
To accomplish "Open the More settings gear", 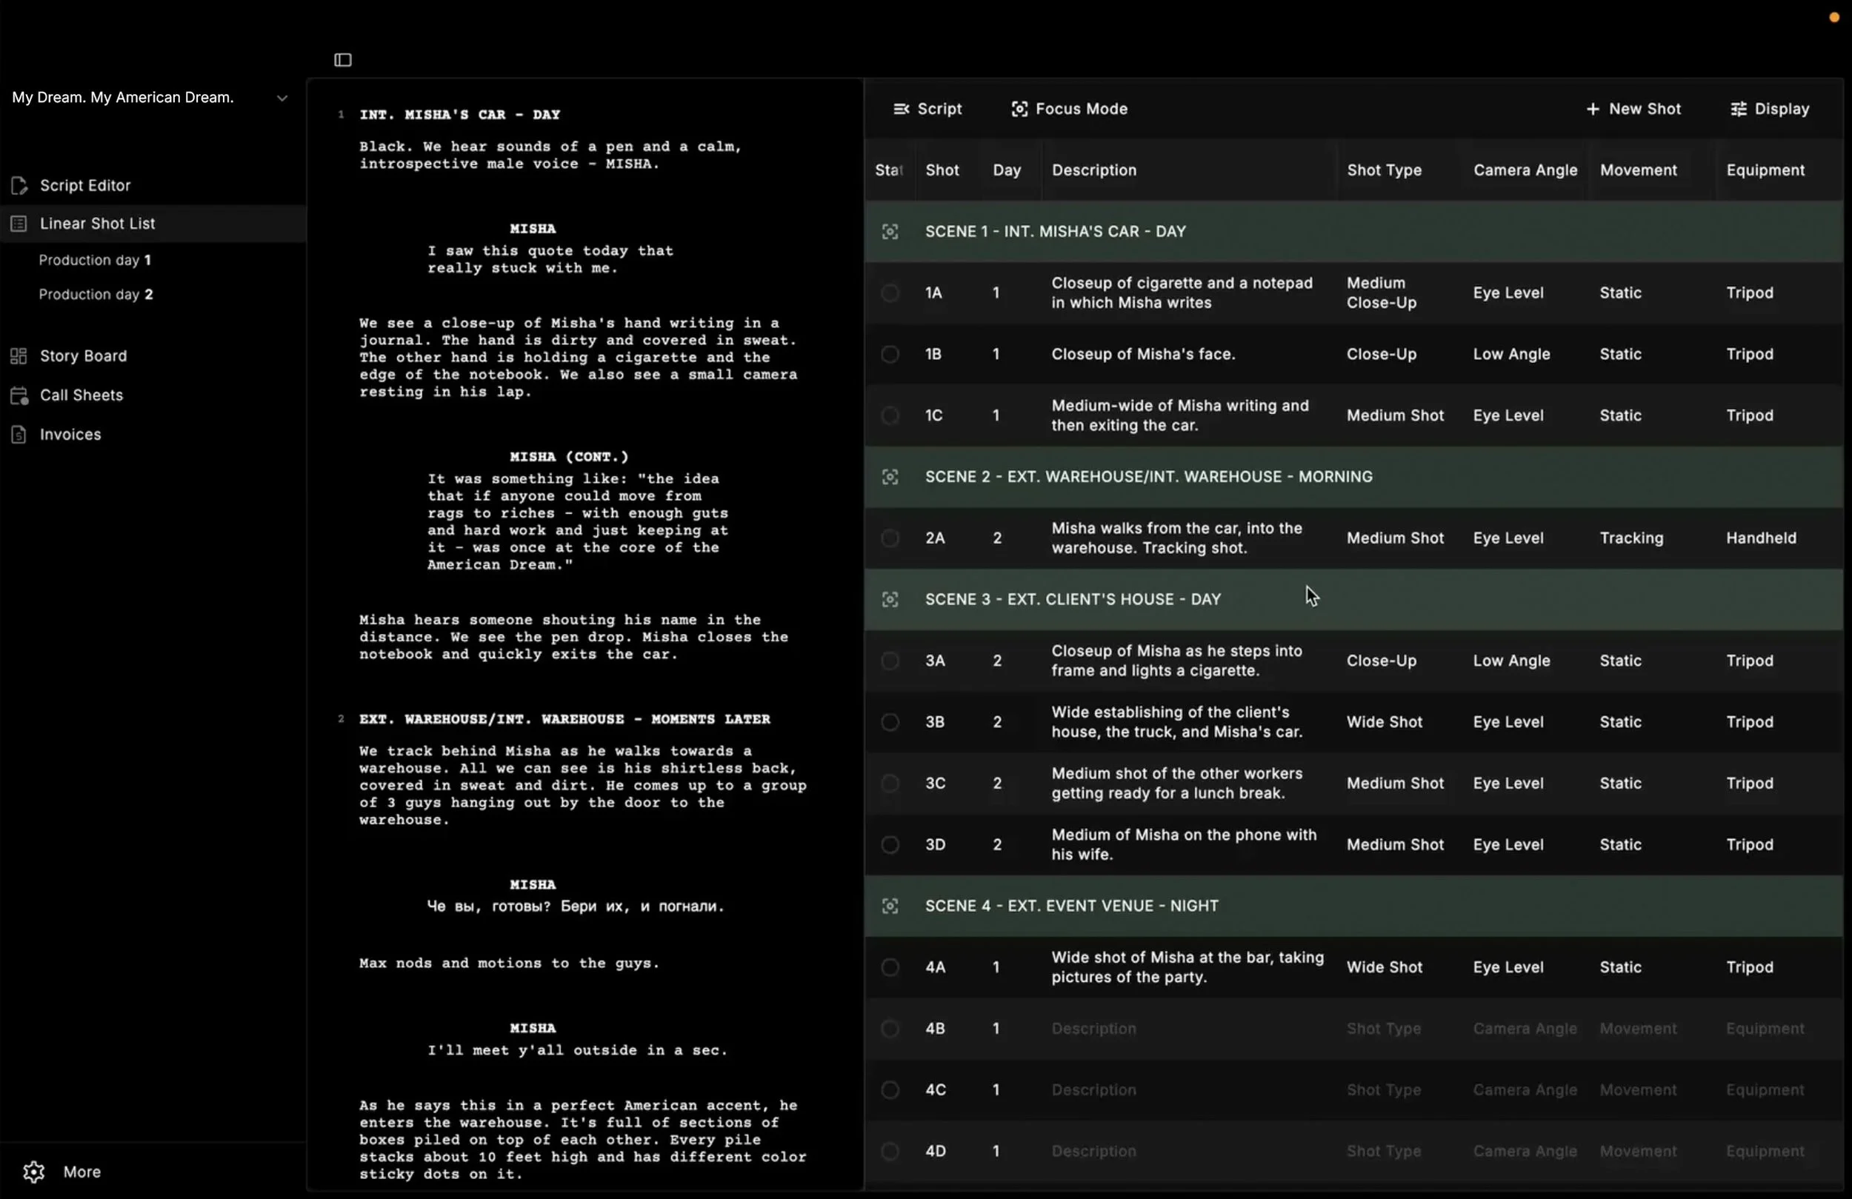I will click(x=33, y=1171).
